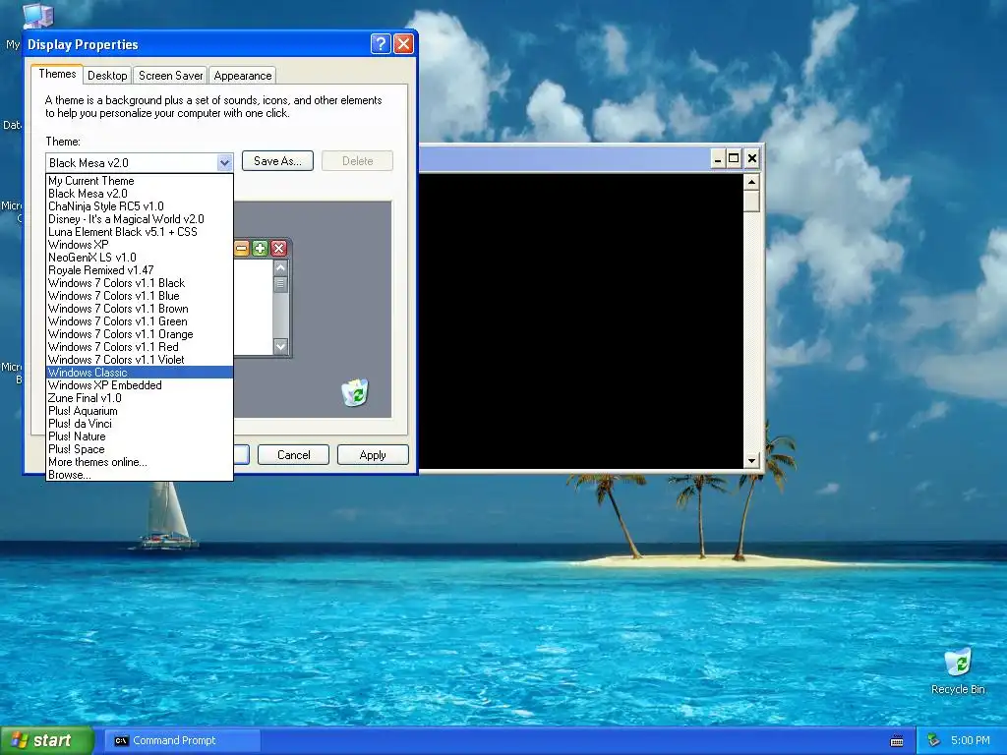Switch to the Appearance tab
The image size is (1007, 755).
click(243, 75)
